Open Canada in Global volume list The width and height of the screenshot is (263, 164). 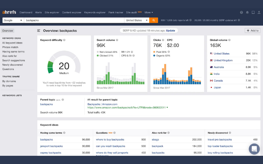click(x=218, y=81)
